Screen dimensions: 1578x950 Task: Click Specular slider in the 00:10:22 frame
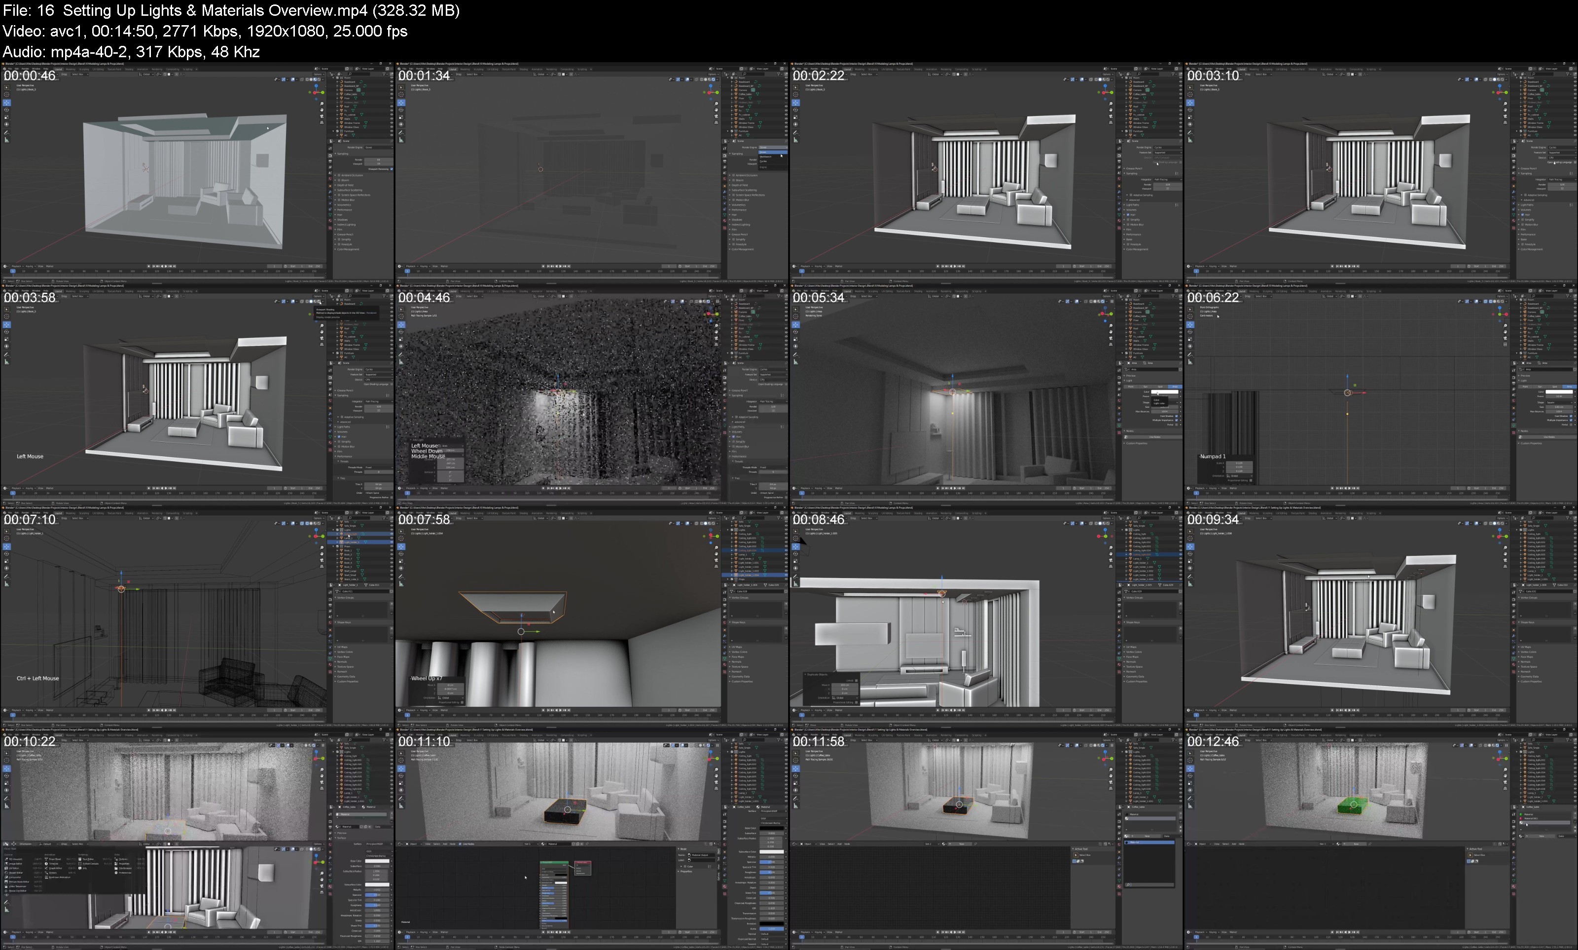coord(378,895)
